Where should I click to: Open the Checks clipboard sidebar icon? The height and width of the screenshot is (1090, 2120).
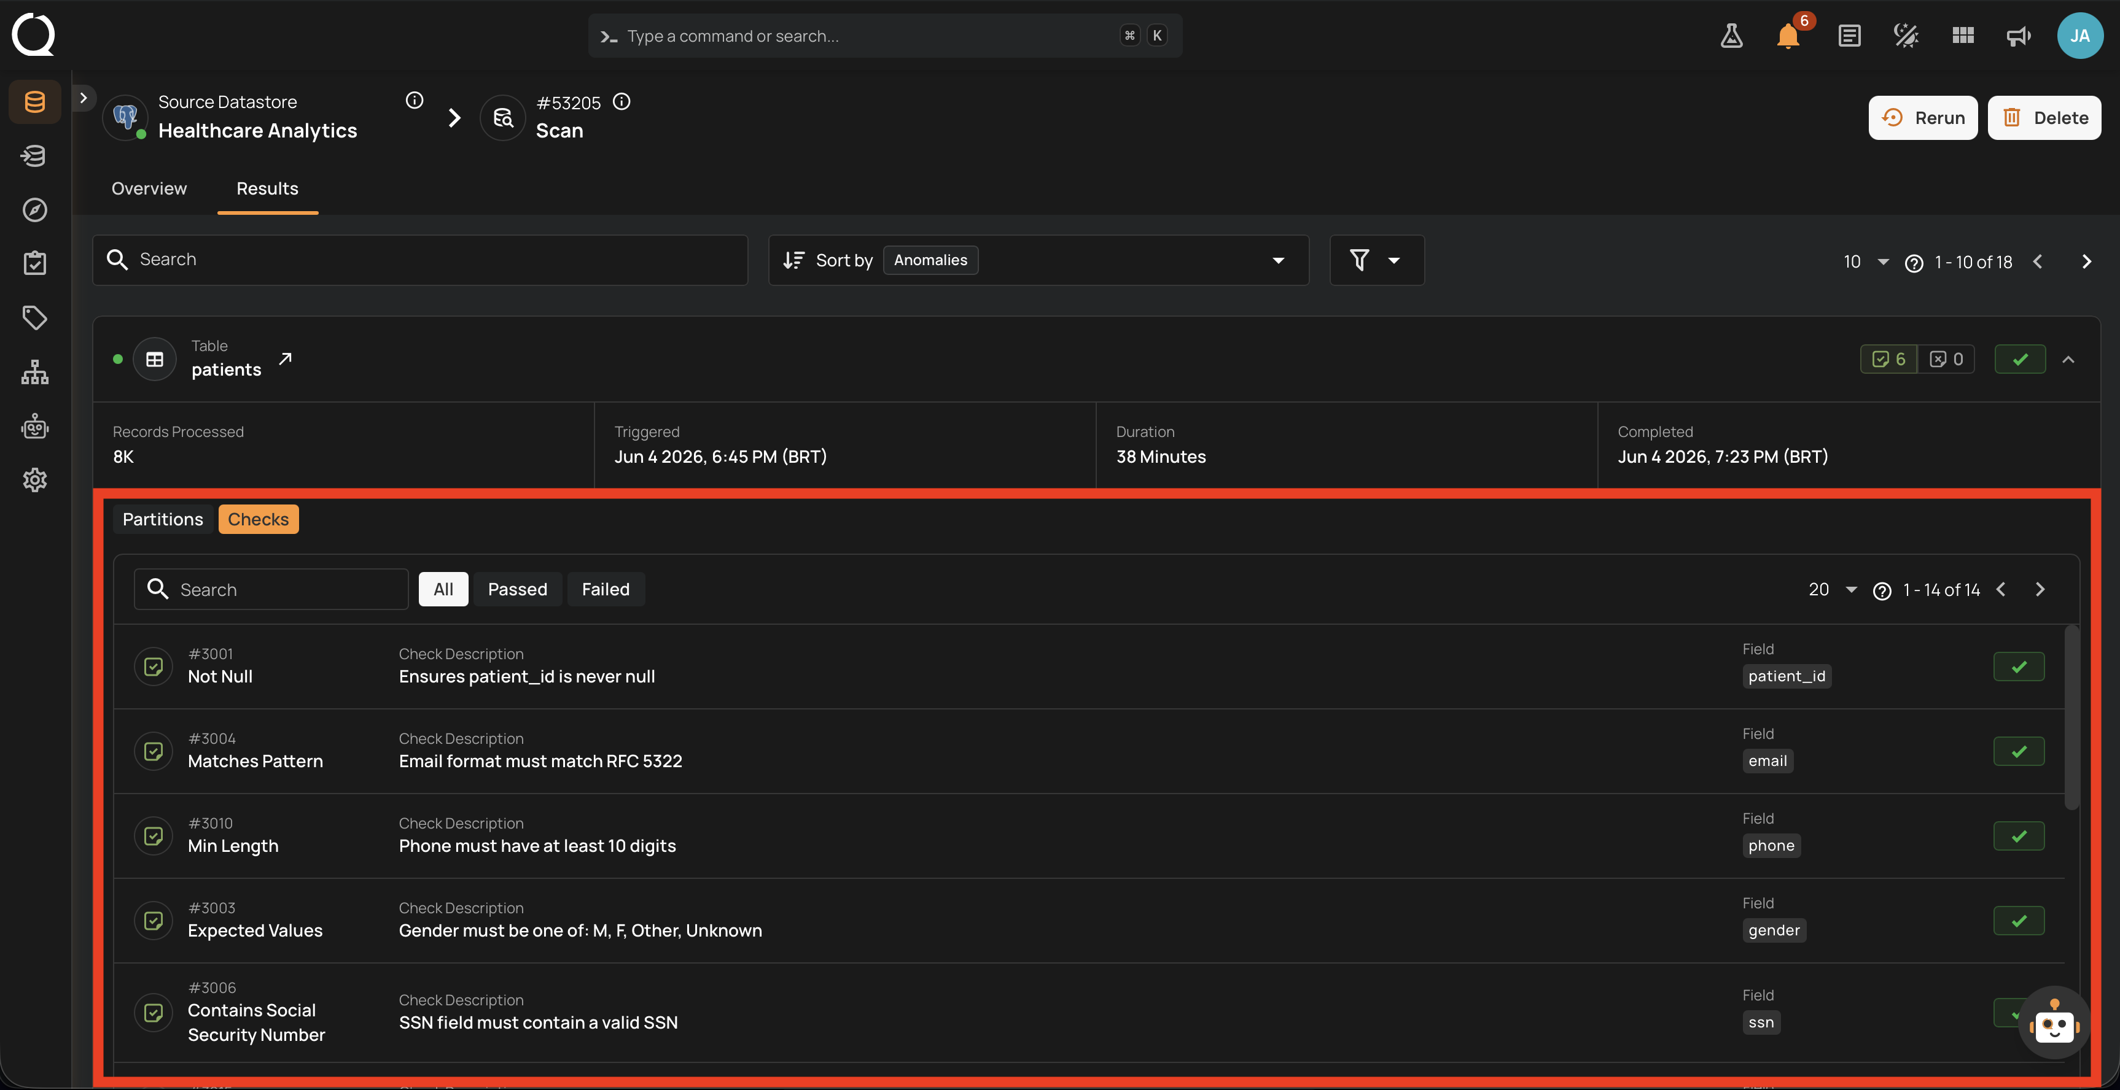34,263
